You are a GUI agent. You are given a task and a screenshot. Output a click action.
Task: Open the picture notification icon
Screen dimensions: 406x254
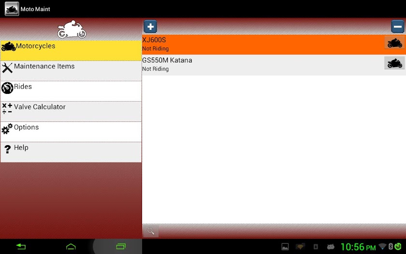285,247
